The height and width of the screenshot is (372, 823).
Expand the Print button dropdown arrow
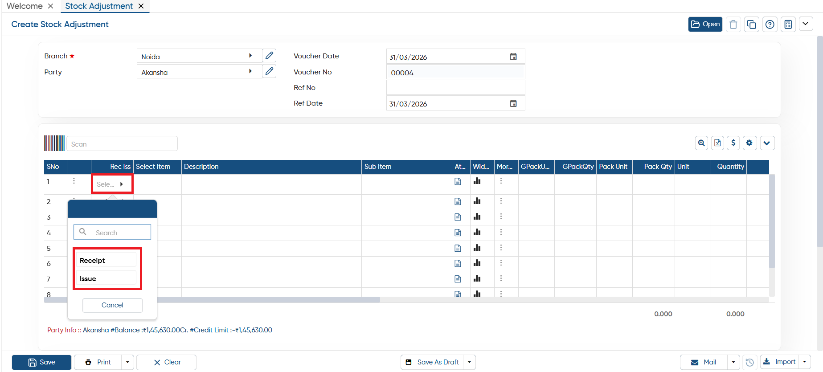(127, 362)
